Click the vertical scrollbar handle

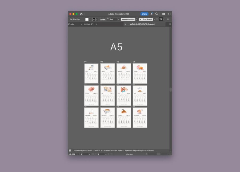pyautogui.click(x=170, y=90)
